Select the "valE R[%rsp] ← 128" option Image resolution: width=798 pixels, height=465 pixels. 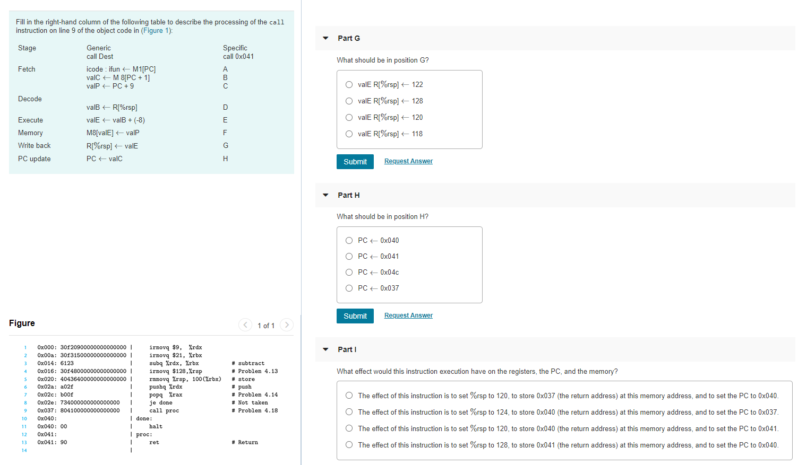(x=349, y=101)
